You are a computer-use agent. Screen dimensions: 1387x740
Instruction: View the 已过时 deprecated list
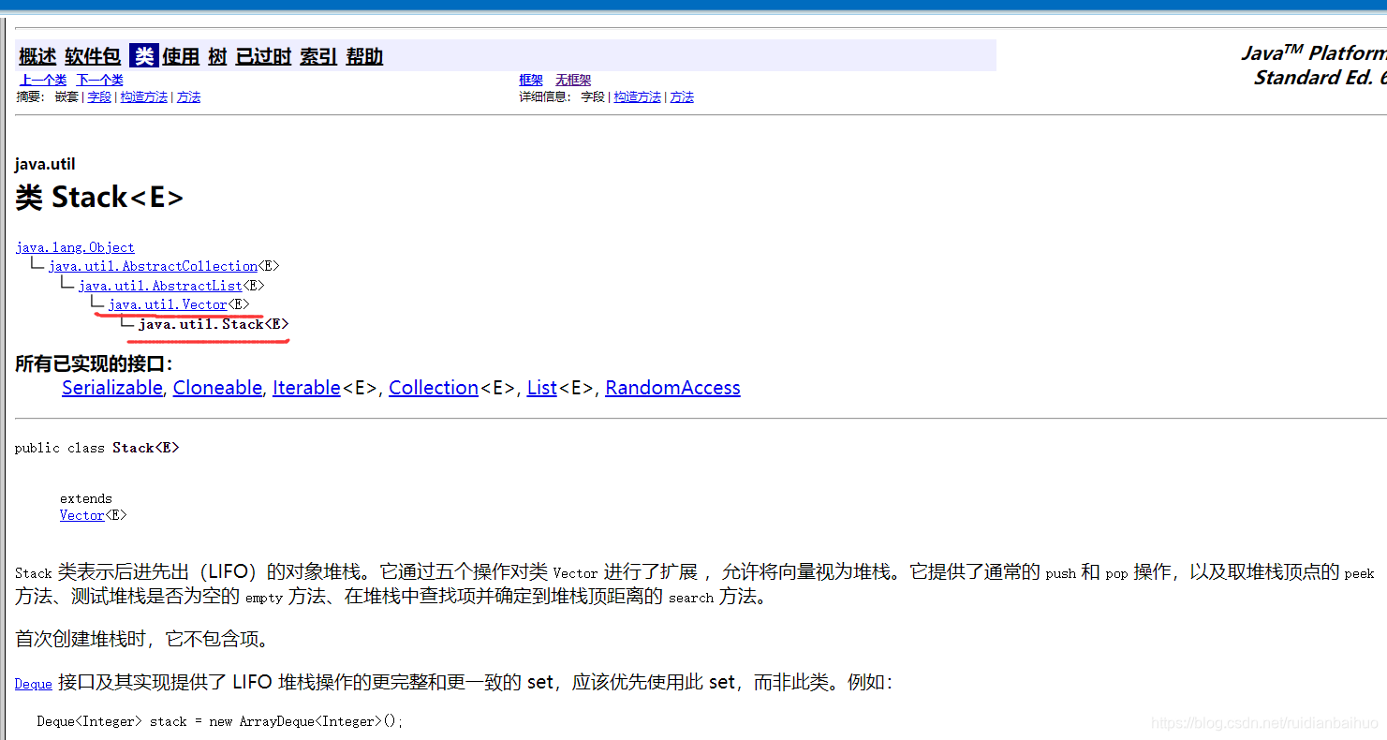point(263,56)
